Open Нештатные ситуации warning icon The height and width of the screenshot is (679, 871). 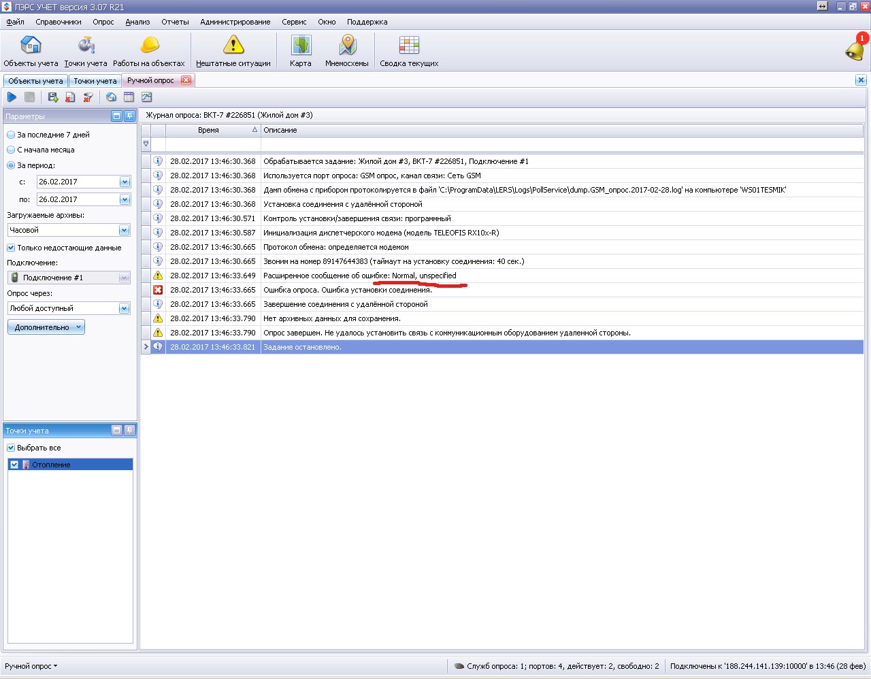[233, 51]
